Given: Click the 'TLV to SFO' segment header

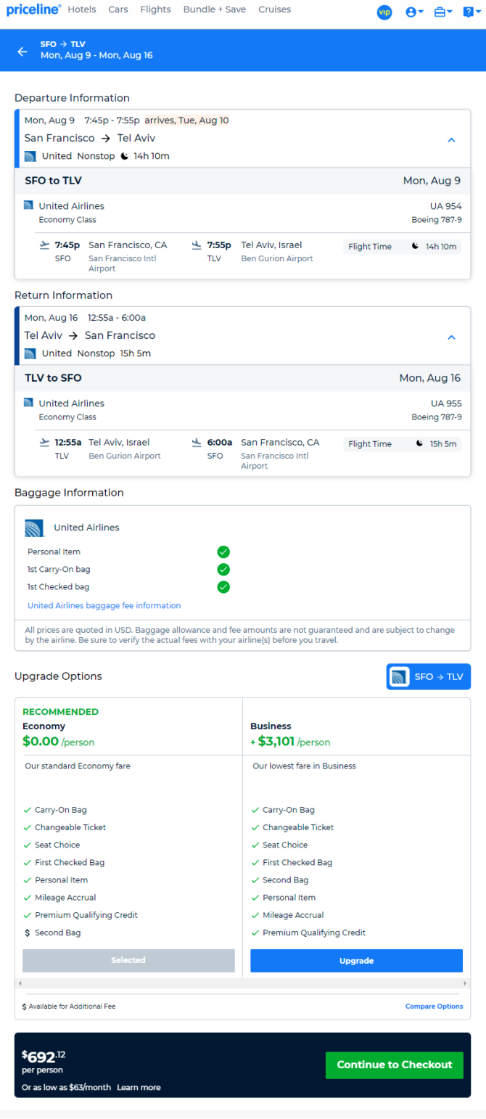Looking at the screenshot, I should [243, 378].
